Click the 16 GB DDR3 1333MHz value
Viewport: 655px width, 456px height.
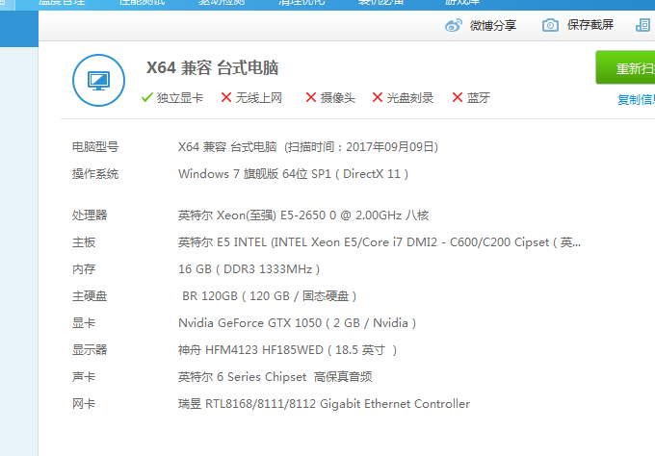[249, 269]
